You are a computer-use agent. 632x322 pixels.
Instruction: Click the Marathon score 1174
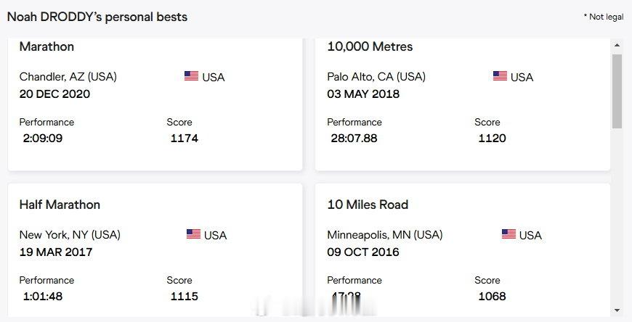185,139
